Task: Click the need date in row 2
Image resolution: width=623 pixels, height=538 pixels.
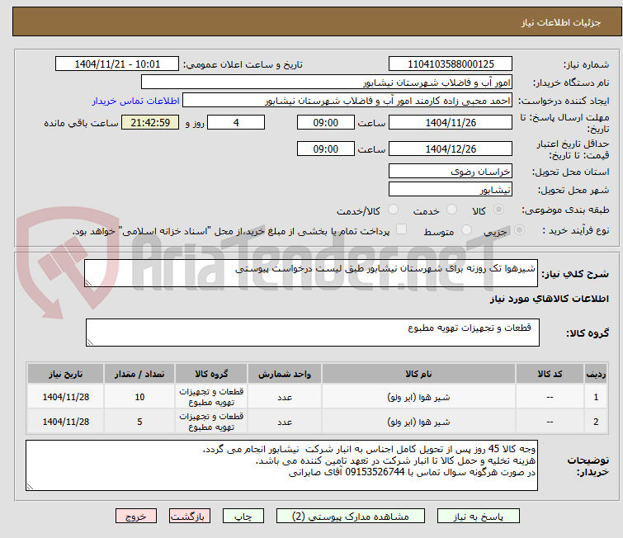Action: point(65,422)
